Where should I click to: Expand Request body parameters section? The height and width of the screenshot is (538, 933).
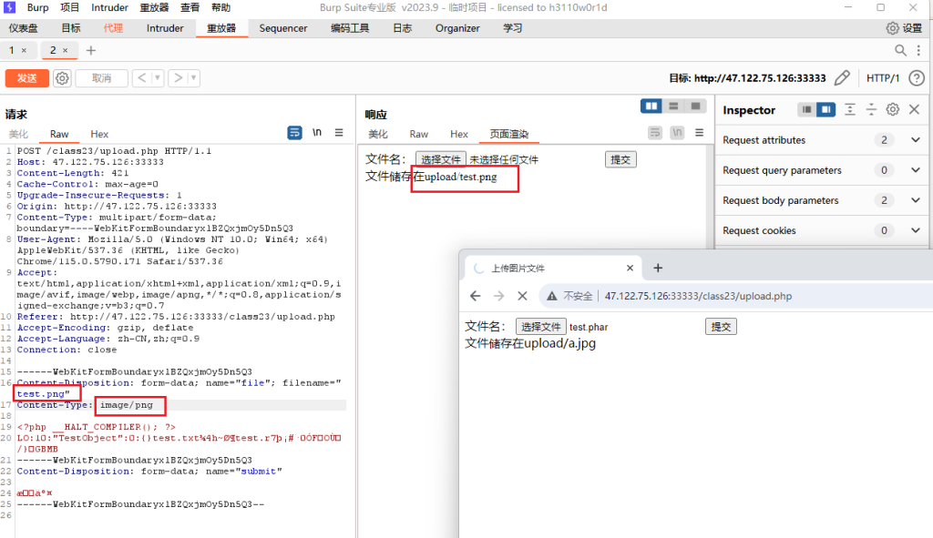(916, 200)
